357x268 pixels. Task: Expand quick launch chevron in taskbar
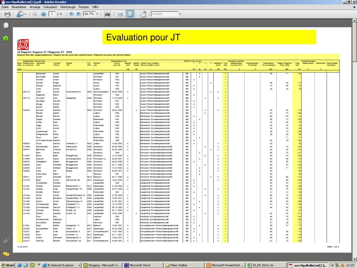pyautogui.click(x=39, y=265)
